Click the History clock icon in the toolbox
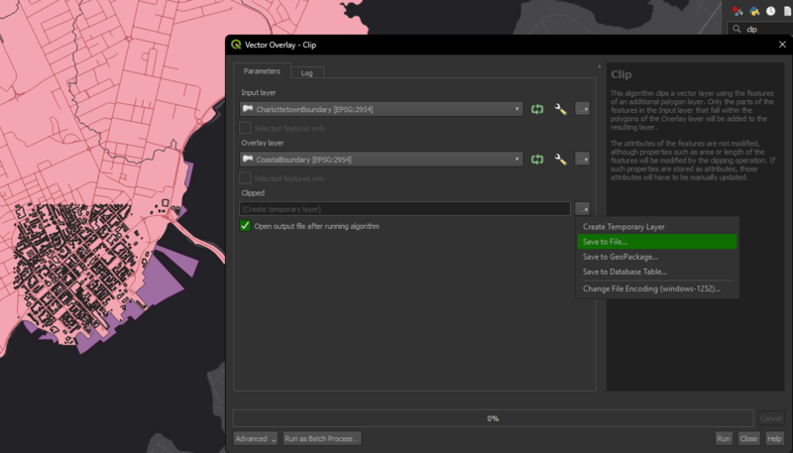 [x=769, y=11]
